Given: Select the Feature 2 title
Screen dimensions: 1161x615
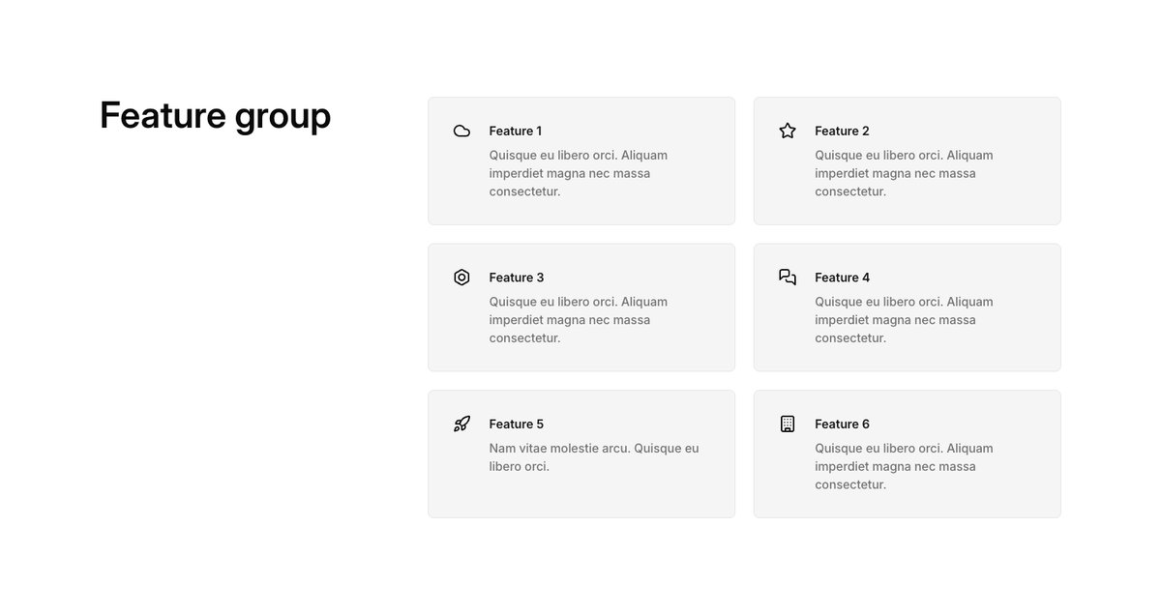Looking at the screenshot, I should pos(842,131).
